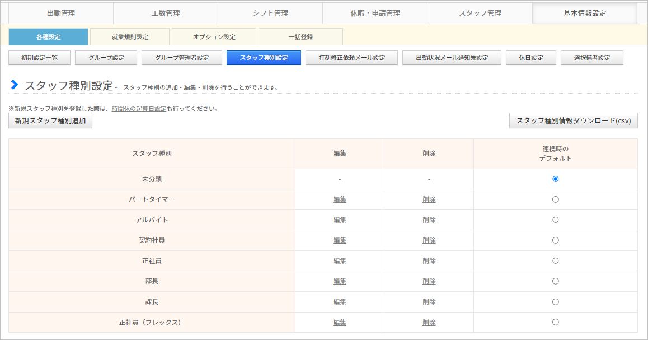Screen dimensions: 648x340
Task: Delete 正社員（フレックス） staff type
Action: coord(429,322)
